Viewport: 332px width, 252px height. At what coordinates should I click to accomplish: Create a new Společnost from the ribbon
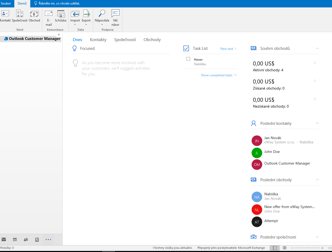click(20, 16)
